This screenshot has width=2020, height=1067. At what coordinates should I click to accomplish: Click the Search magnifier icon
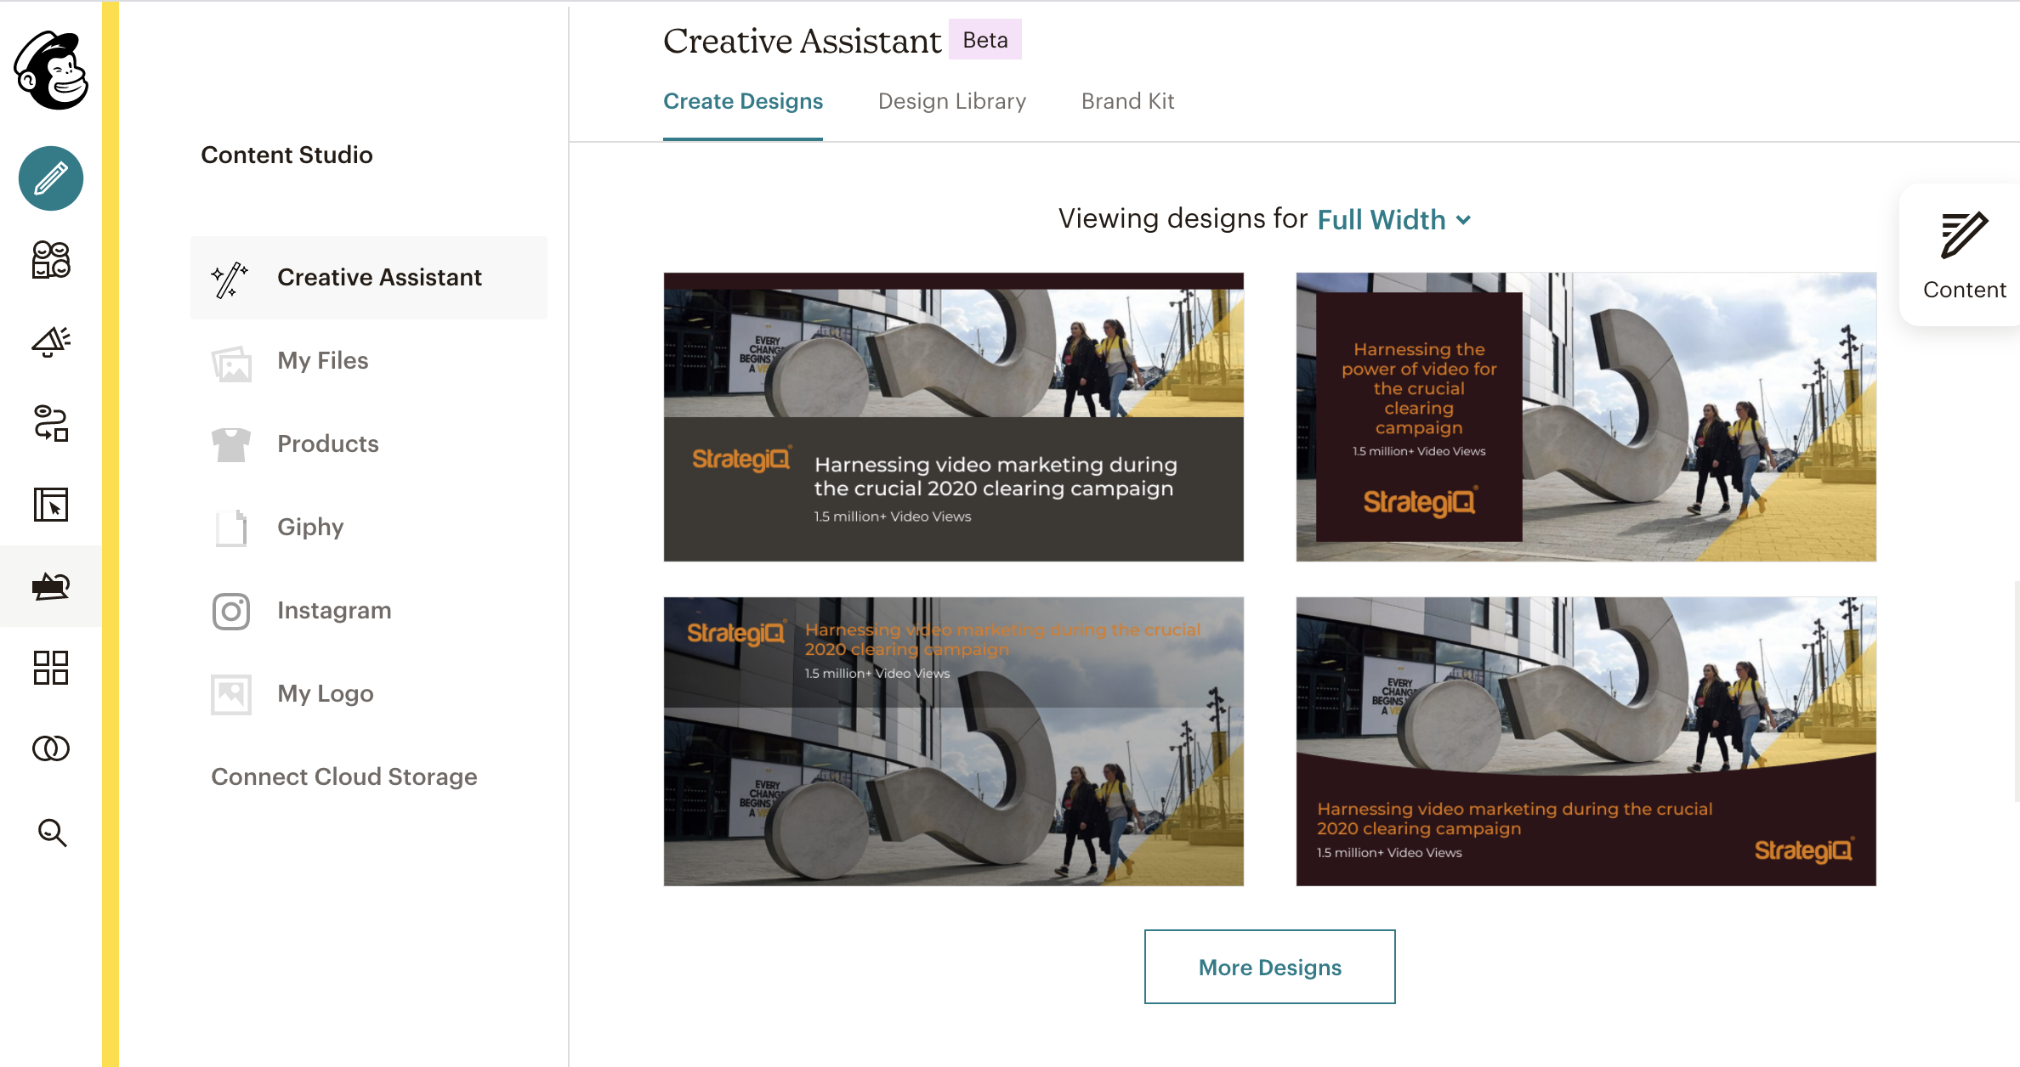point(52,833)
